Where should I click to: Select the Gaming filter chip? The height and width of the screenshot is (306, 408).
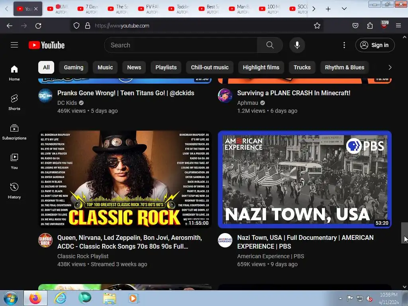coord(74,67)
